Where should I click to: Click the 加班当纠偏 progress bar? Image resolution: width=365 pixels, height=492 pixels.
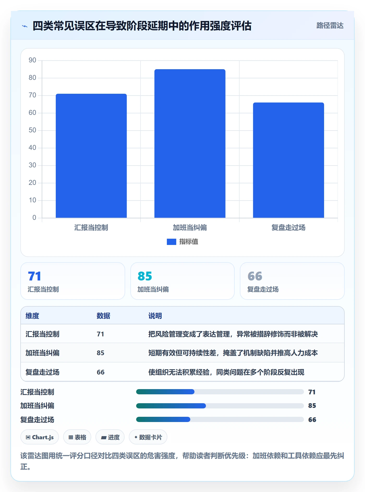pyautogui.click(x=220, y=406)
